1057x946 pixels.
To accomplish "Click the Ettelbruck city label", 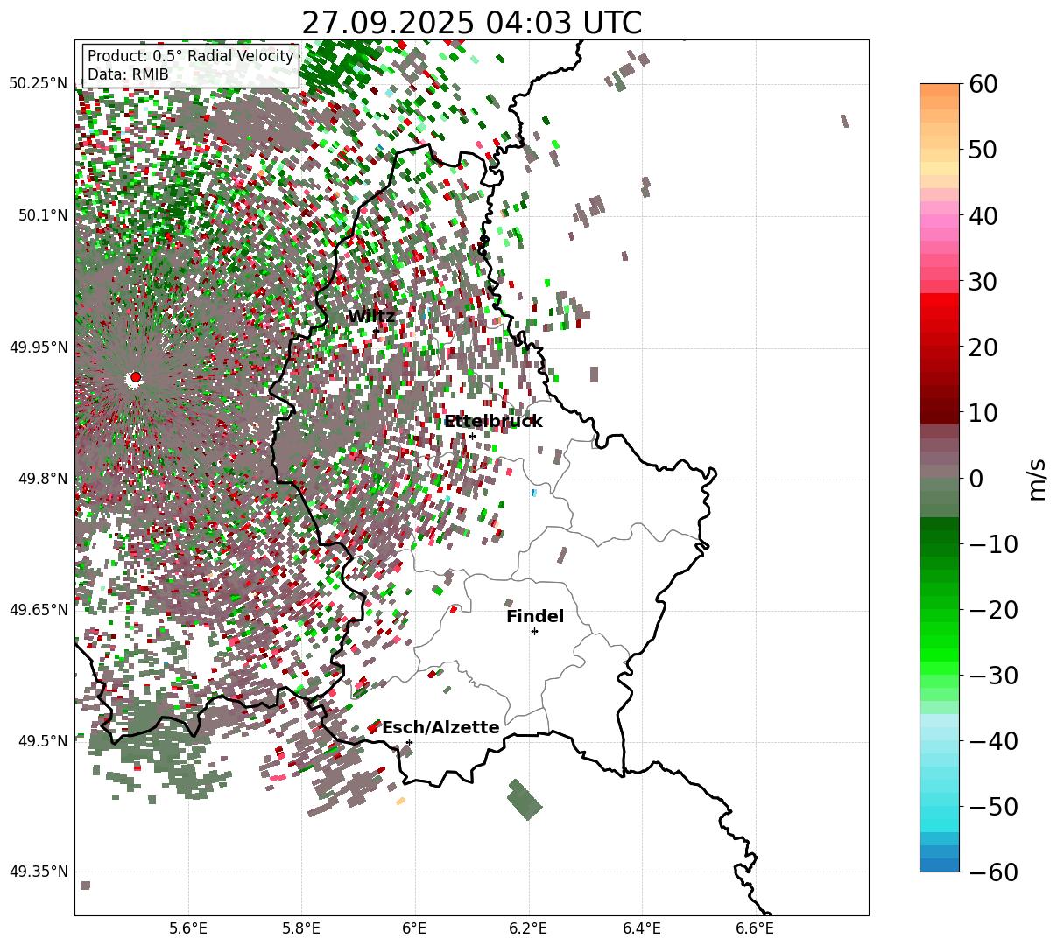I will (x=493, y=422).
